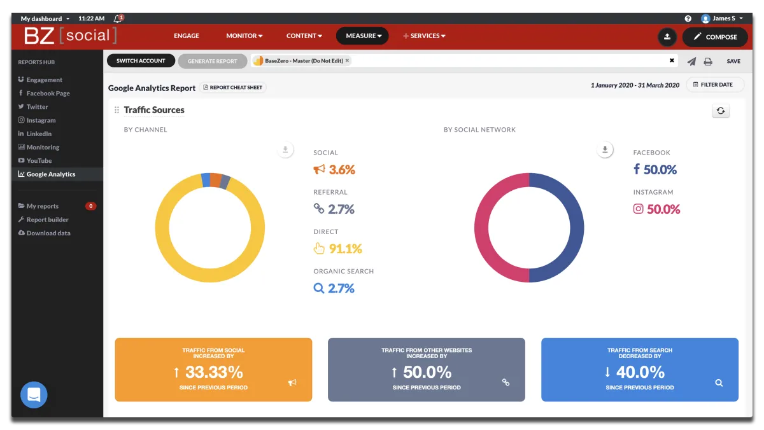Download the By Channel chart

click(285, 150)
